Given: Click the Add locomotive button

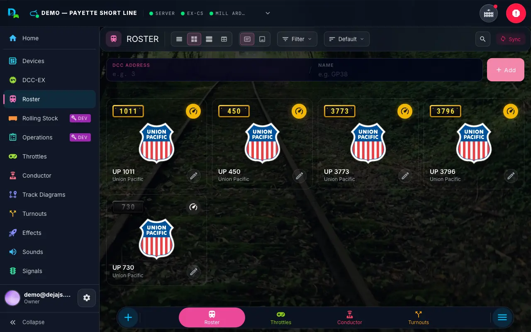Looking at the screenshot, I should [506, 70].
